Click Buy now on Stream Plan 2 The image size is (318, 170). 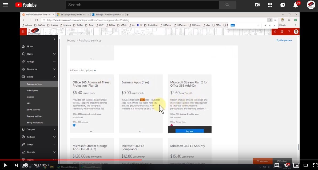[190, 131]
